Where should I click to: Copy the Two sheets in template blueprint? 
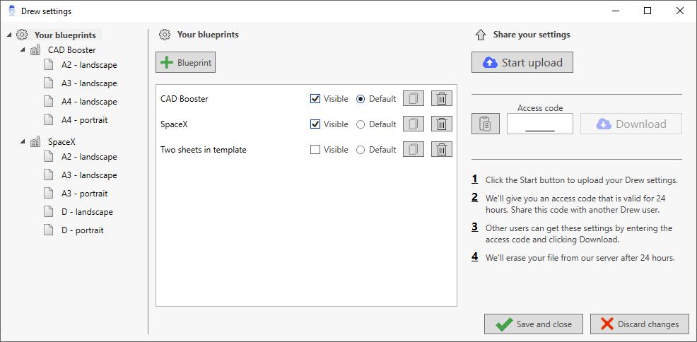pyautogui.click(x=414, y=150)
